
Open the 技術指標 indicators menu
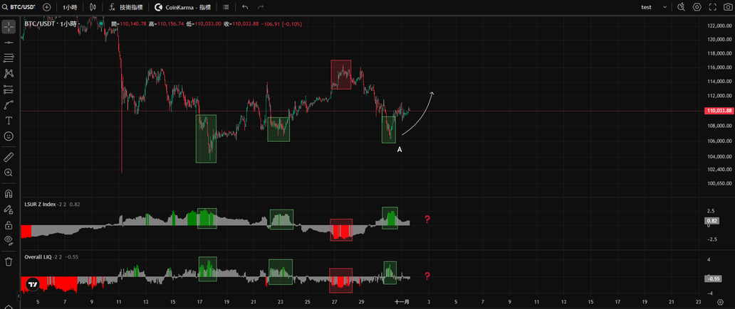(x=125, y=7)
